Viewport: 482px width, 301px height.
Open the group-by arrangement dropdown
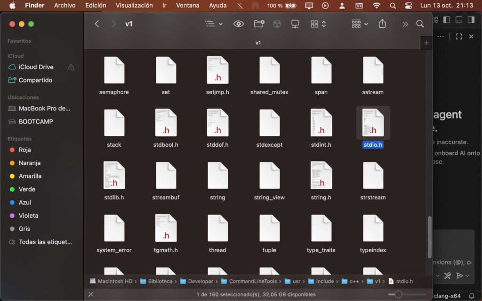click(359, 24)
